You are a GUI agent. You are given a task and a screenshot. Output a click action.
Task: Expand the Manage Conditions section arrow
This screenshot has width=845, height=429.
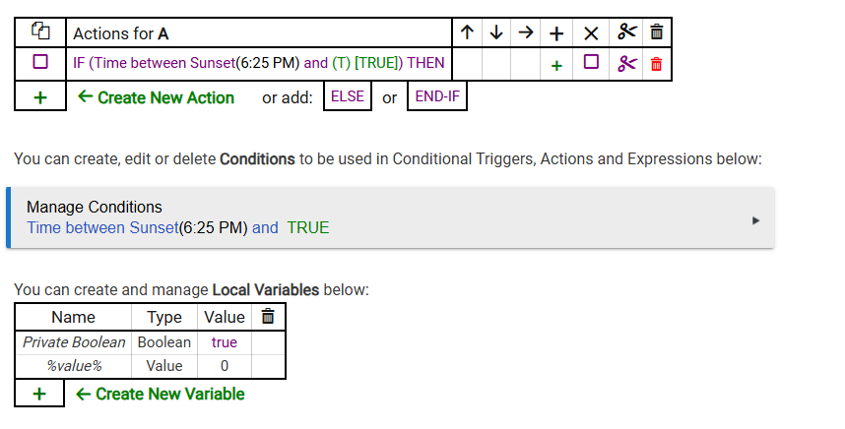(755, 219)
